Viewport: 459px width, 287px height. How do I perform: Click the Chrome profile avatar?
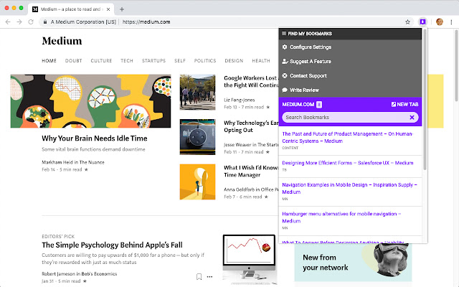pyautogui.click(x=439, y=22)
